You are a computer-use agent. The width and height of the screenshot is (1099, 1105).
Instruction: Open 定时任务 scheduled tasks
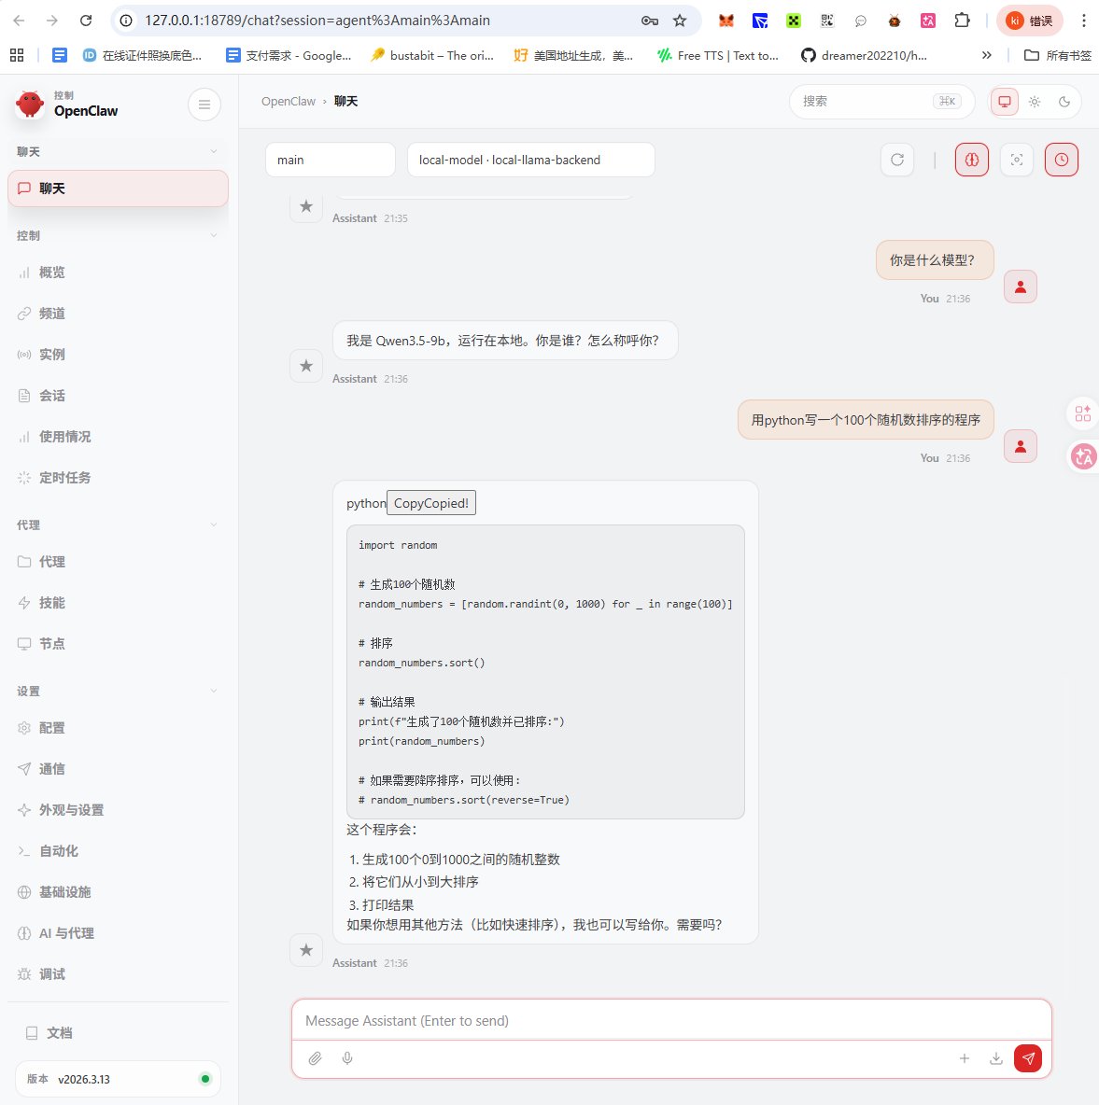coord(118,477)
